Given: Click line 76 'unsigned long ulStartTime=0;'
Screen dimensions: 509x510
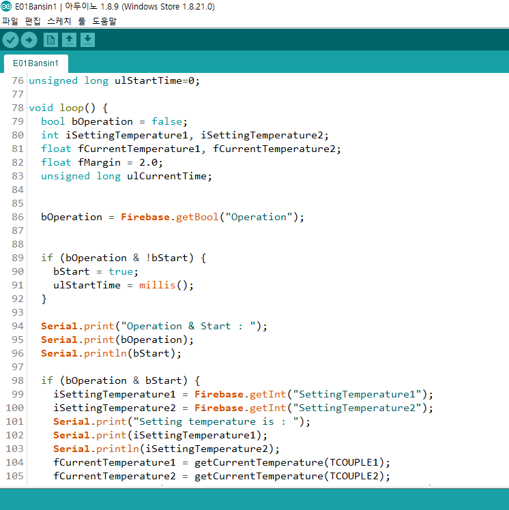Looking at the screenshot, I should click(114, 80).
